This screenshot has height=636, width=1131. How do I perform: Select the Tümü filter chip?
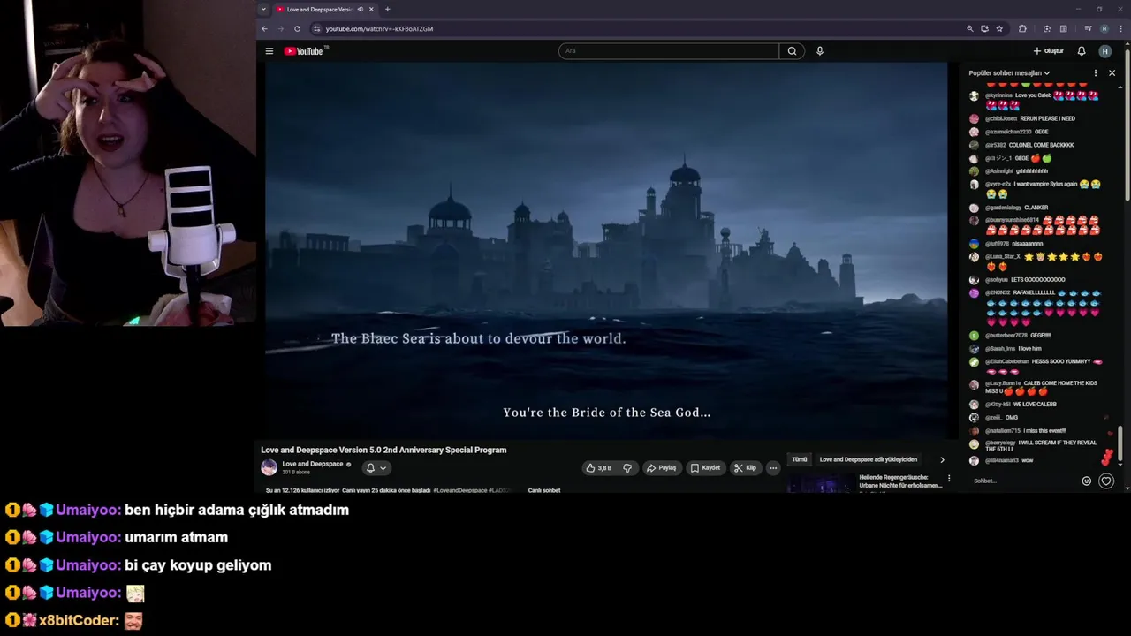800,459
